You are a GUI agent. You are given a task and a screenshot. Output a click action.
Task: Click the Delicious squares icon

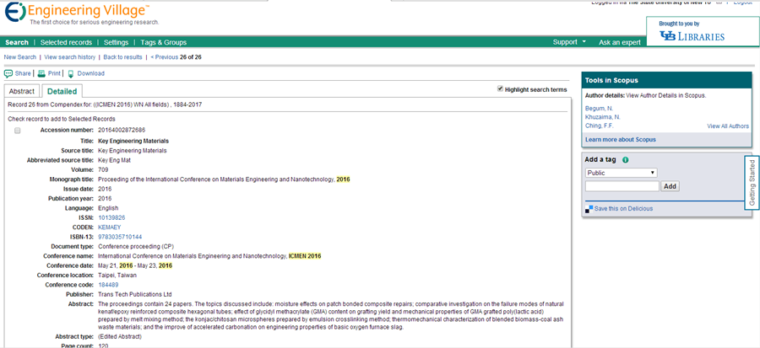pos(589,209)
